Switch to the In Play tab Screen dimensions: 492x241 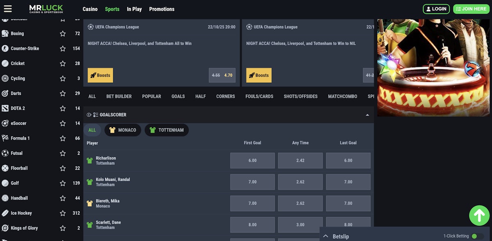[x=134, y=9]
